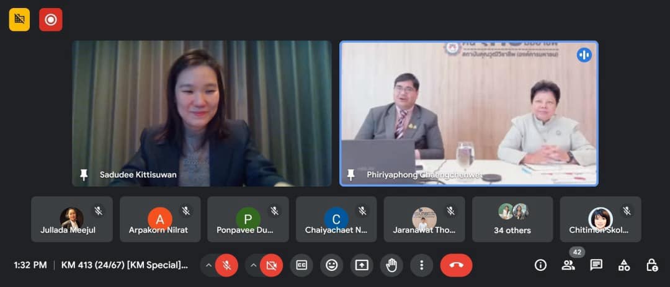The height and width of the screenshot is (287, 670).
Task: Unmute the microphone
Action: pyautogui.click(x=227, y=265)
